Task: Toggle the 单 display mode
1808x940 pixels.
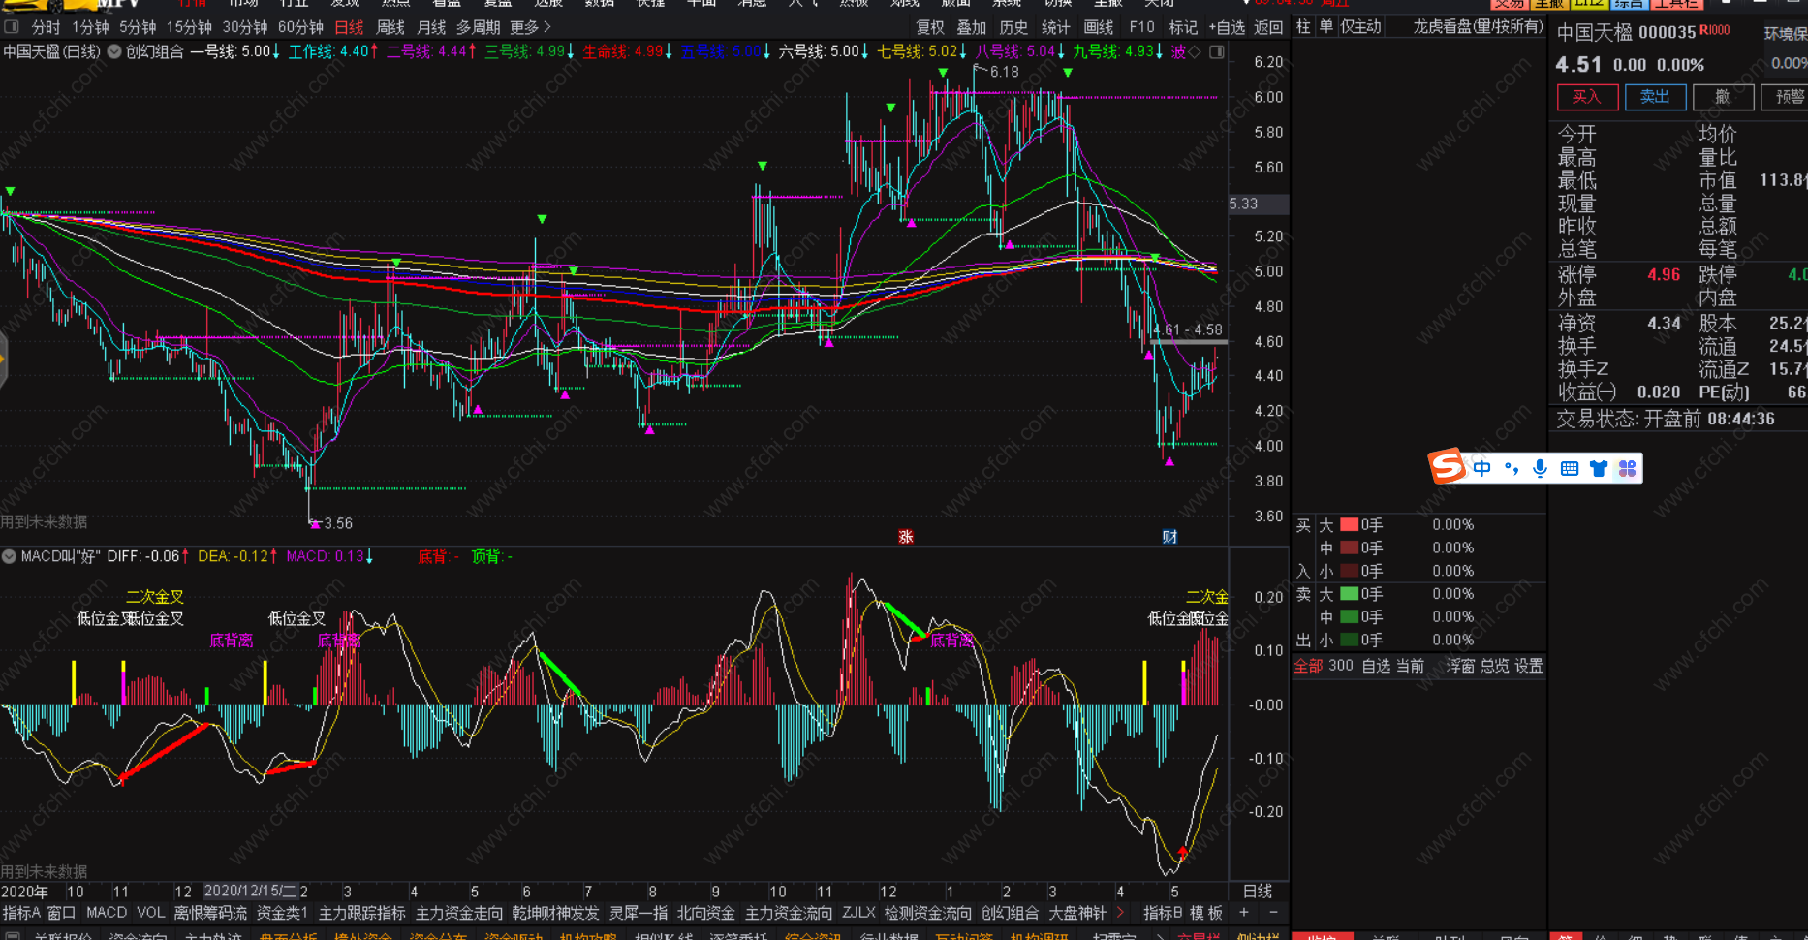Action: coord(1325,27)
